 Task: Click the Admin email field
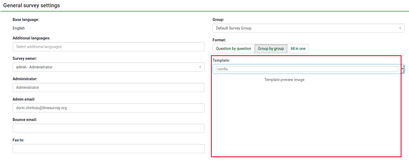click(108, 108)
